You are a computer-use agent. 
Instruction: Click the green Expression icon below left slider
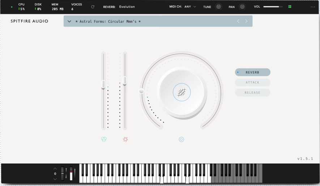[104, 139]
